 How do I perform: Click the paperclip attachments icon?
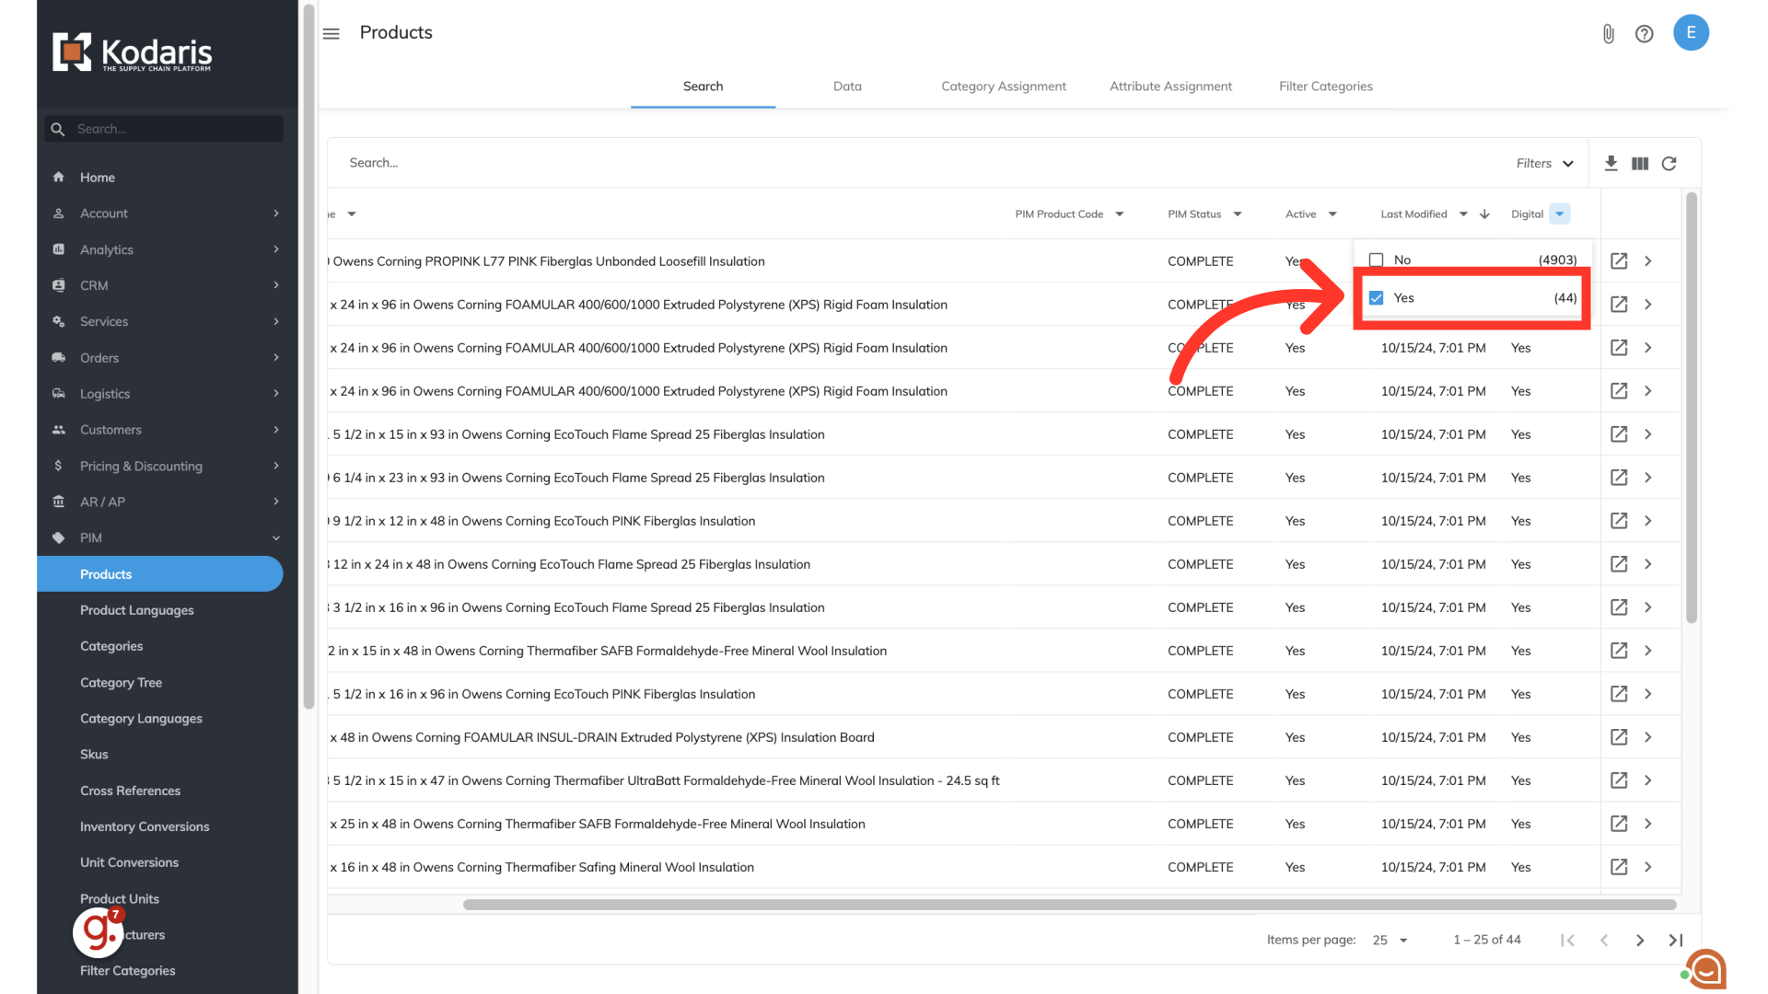coord(1608,34)
